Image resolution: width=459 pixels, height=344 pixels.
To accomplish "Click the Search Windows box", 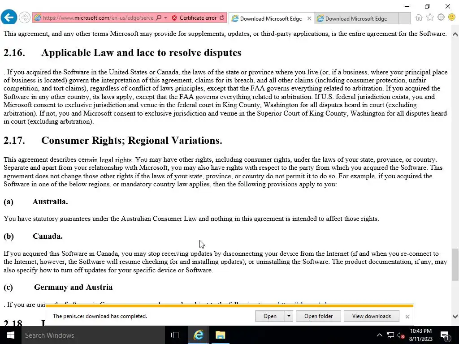I will (93, 335).
